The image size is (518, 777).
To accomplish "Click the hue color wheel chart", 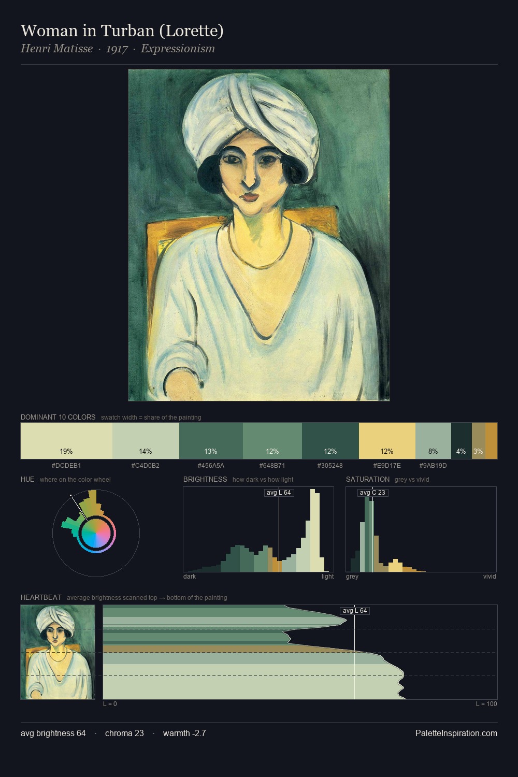I will 96,533.
